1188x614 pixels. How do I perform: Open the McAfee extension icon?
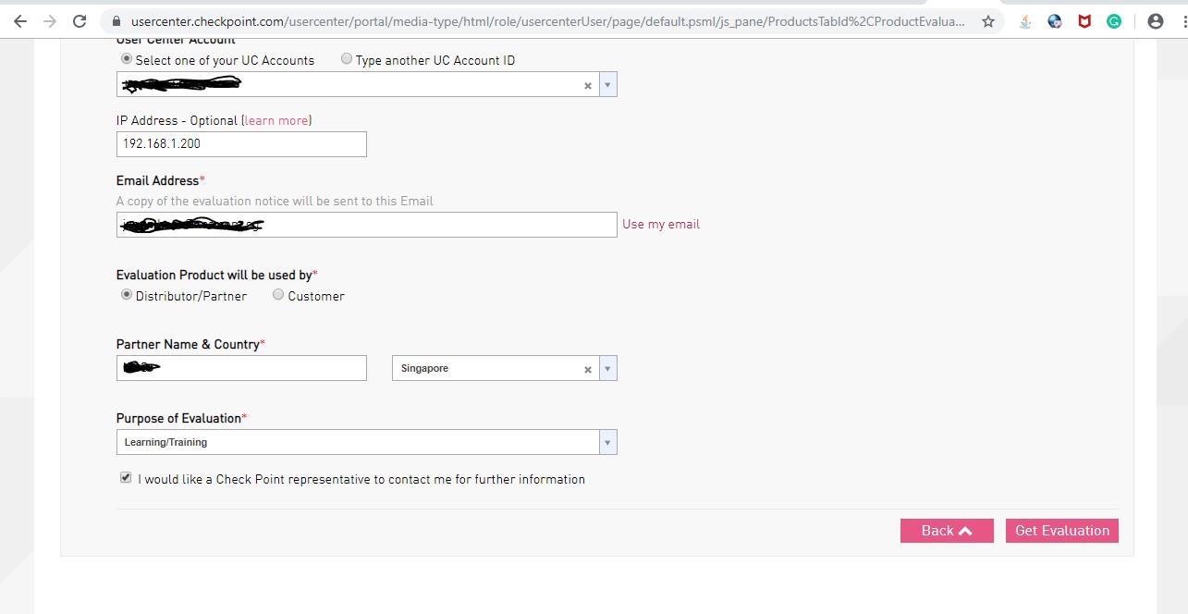click(x=1084, y=21)
